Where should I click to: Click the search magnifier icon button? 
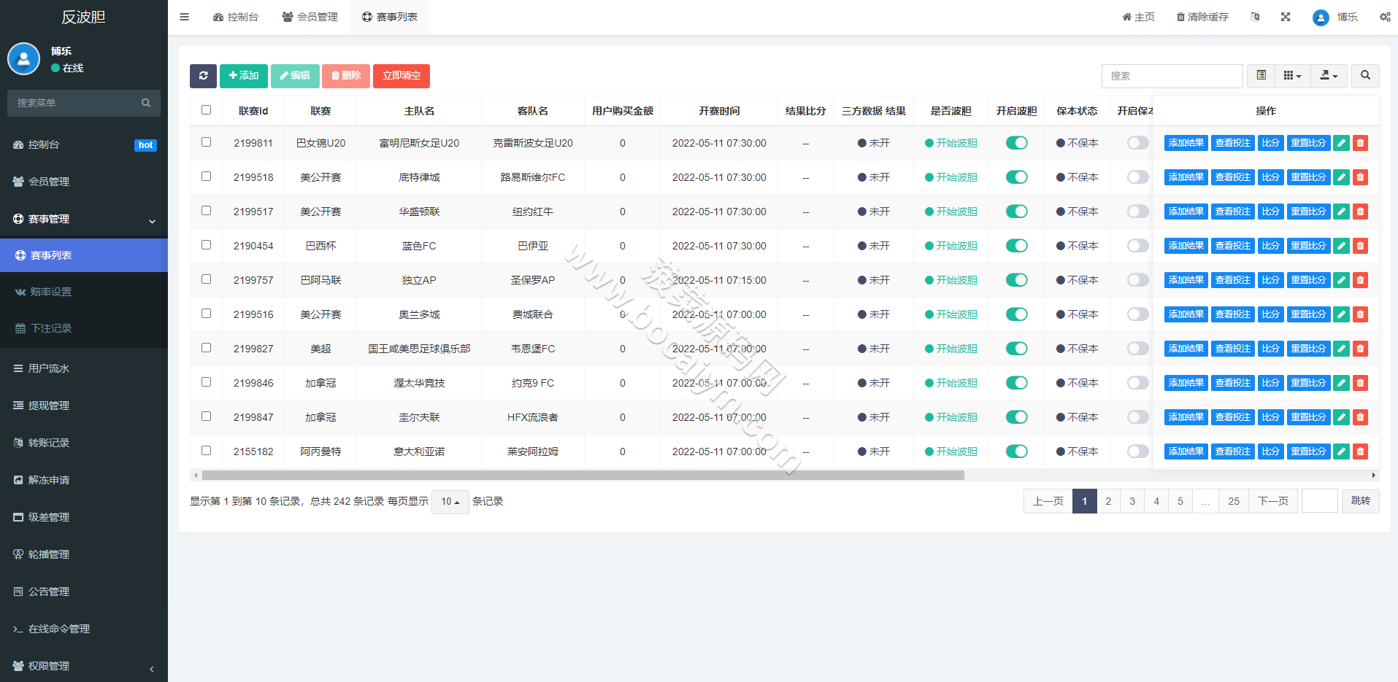(x=1365, y=76)
